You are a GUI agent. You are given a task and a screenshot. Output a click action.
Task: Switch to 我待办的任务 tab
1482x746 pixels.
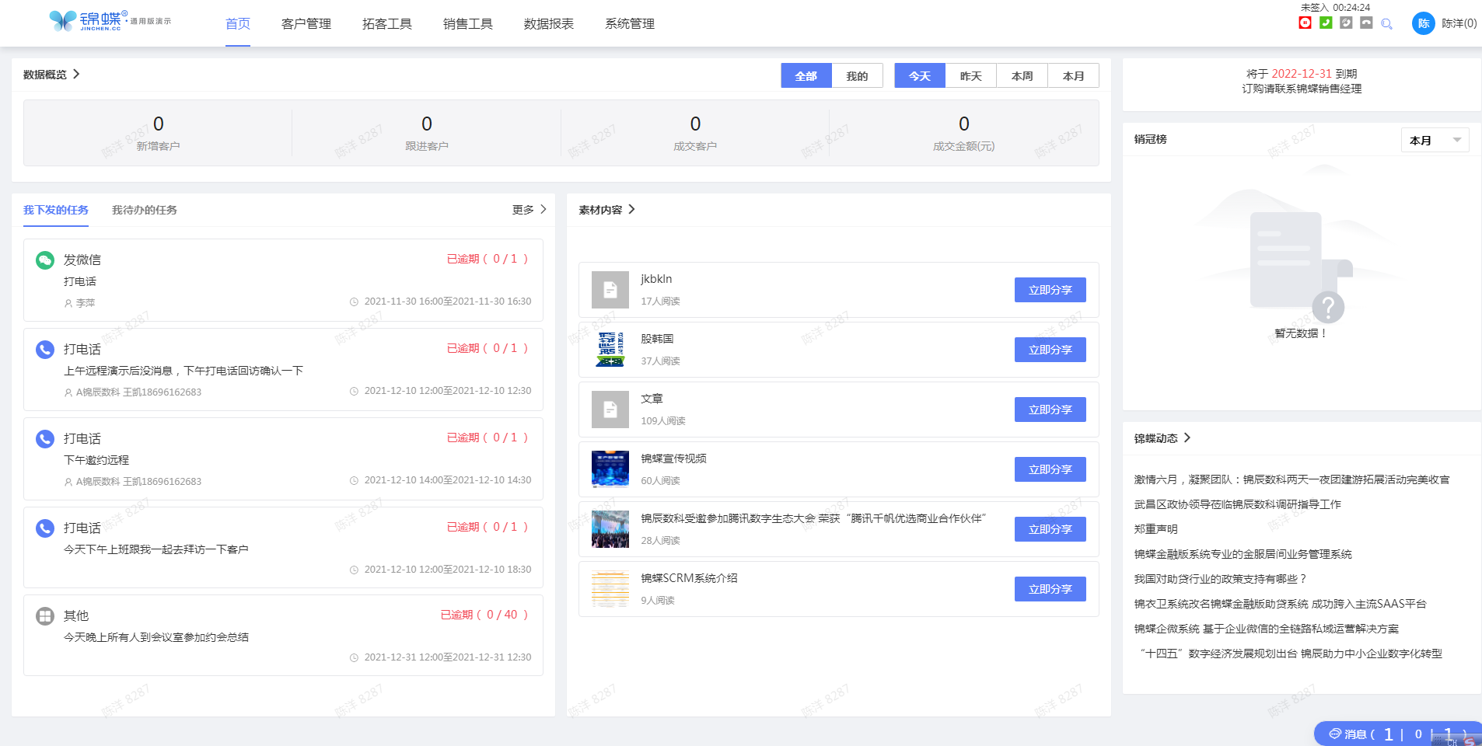[x=145, y=210]
